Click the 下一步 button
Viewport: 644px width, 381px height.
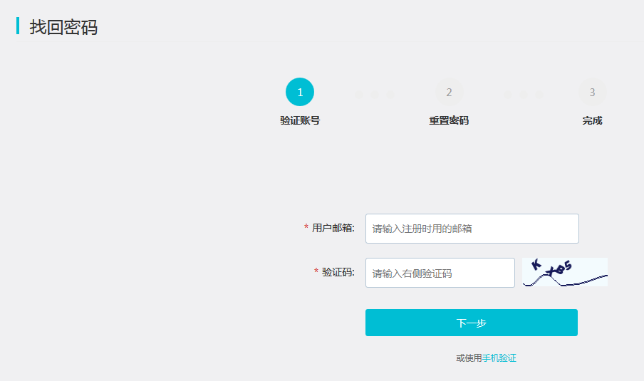click(x=472, y=323)
